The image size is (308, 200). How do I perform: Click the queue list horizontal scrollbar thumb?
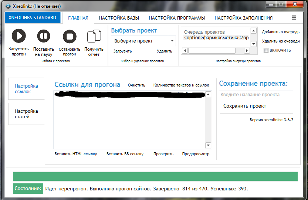[212, 51]
